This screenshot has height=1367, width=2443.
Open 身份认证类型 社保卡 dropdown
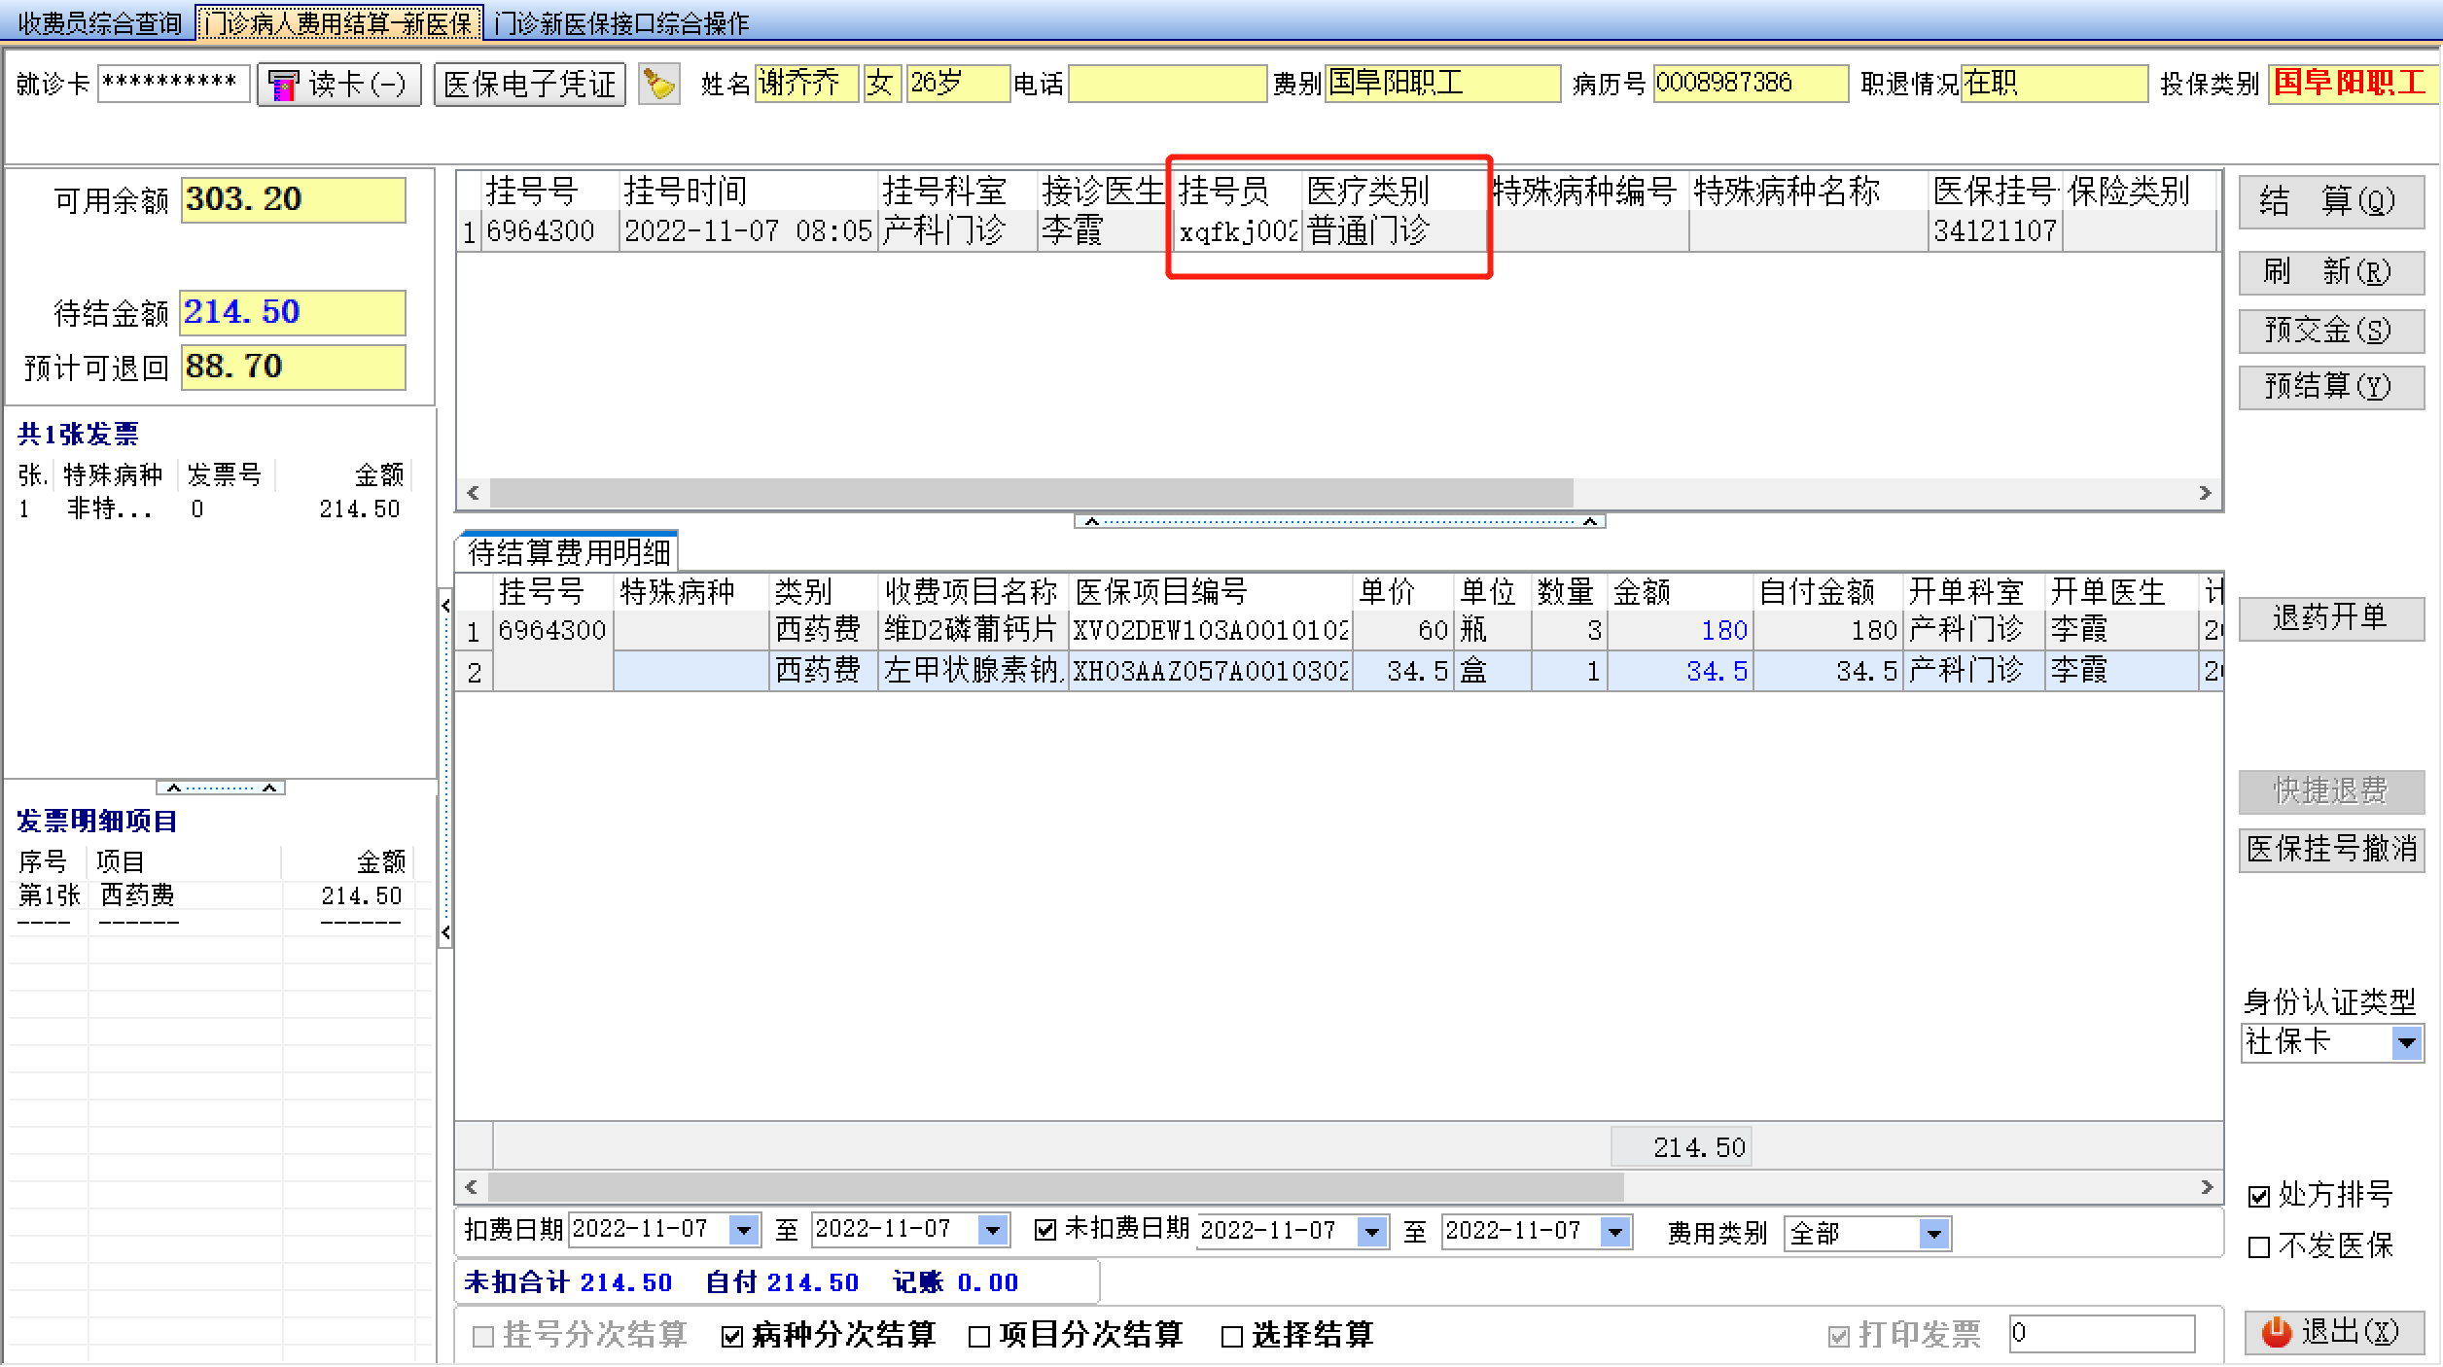coord(2406,1043)
